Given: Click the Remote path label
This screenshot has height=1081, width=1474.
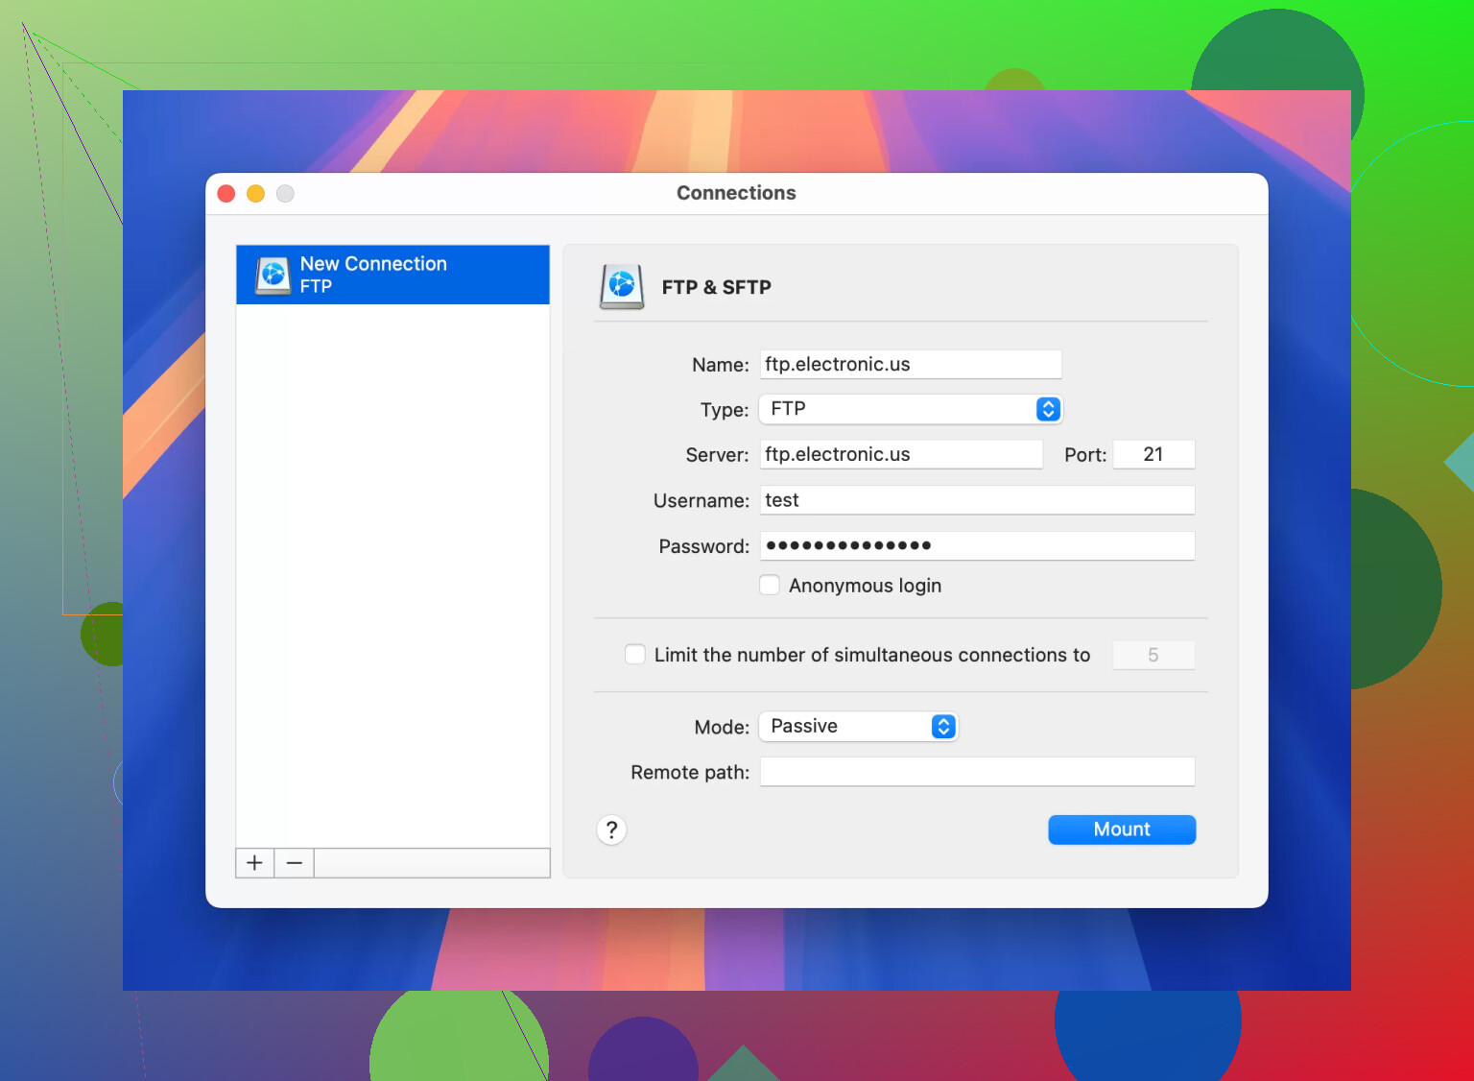Looking at the screenshot, I should (x=690, y=772).
